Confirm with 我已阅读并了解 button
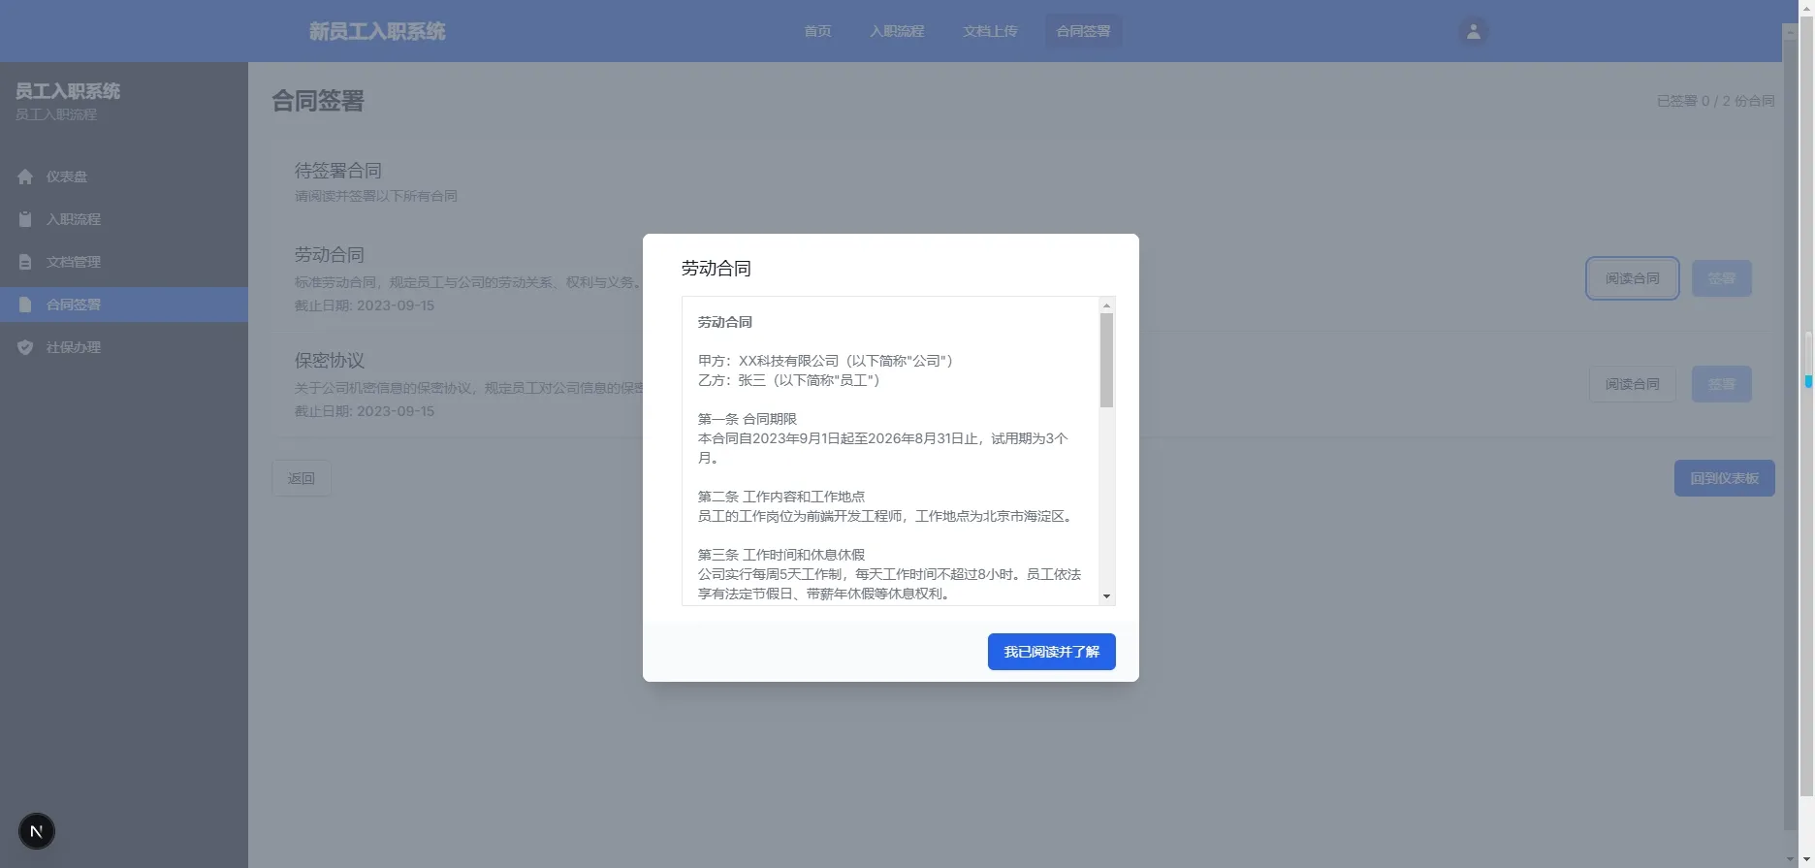Viewport: 1815px width, 868px height. (1051, 652)
